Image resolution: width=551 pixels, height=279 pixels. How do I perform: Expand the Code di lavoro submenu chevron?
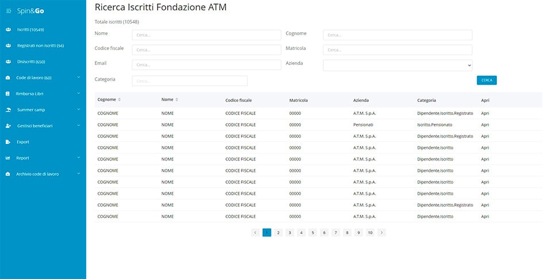click(79, 77)
